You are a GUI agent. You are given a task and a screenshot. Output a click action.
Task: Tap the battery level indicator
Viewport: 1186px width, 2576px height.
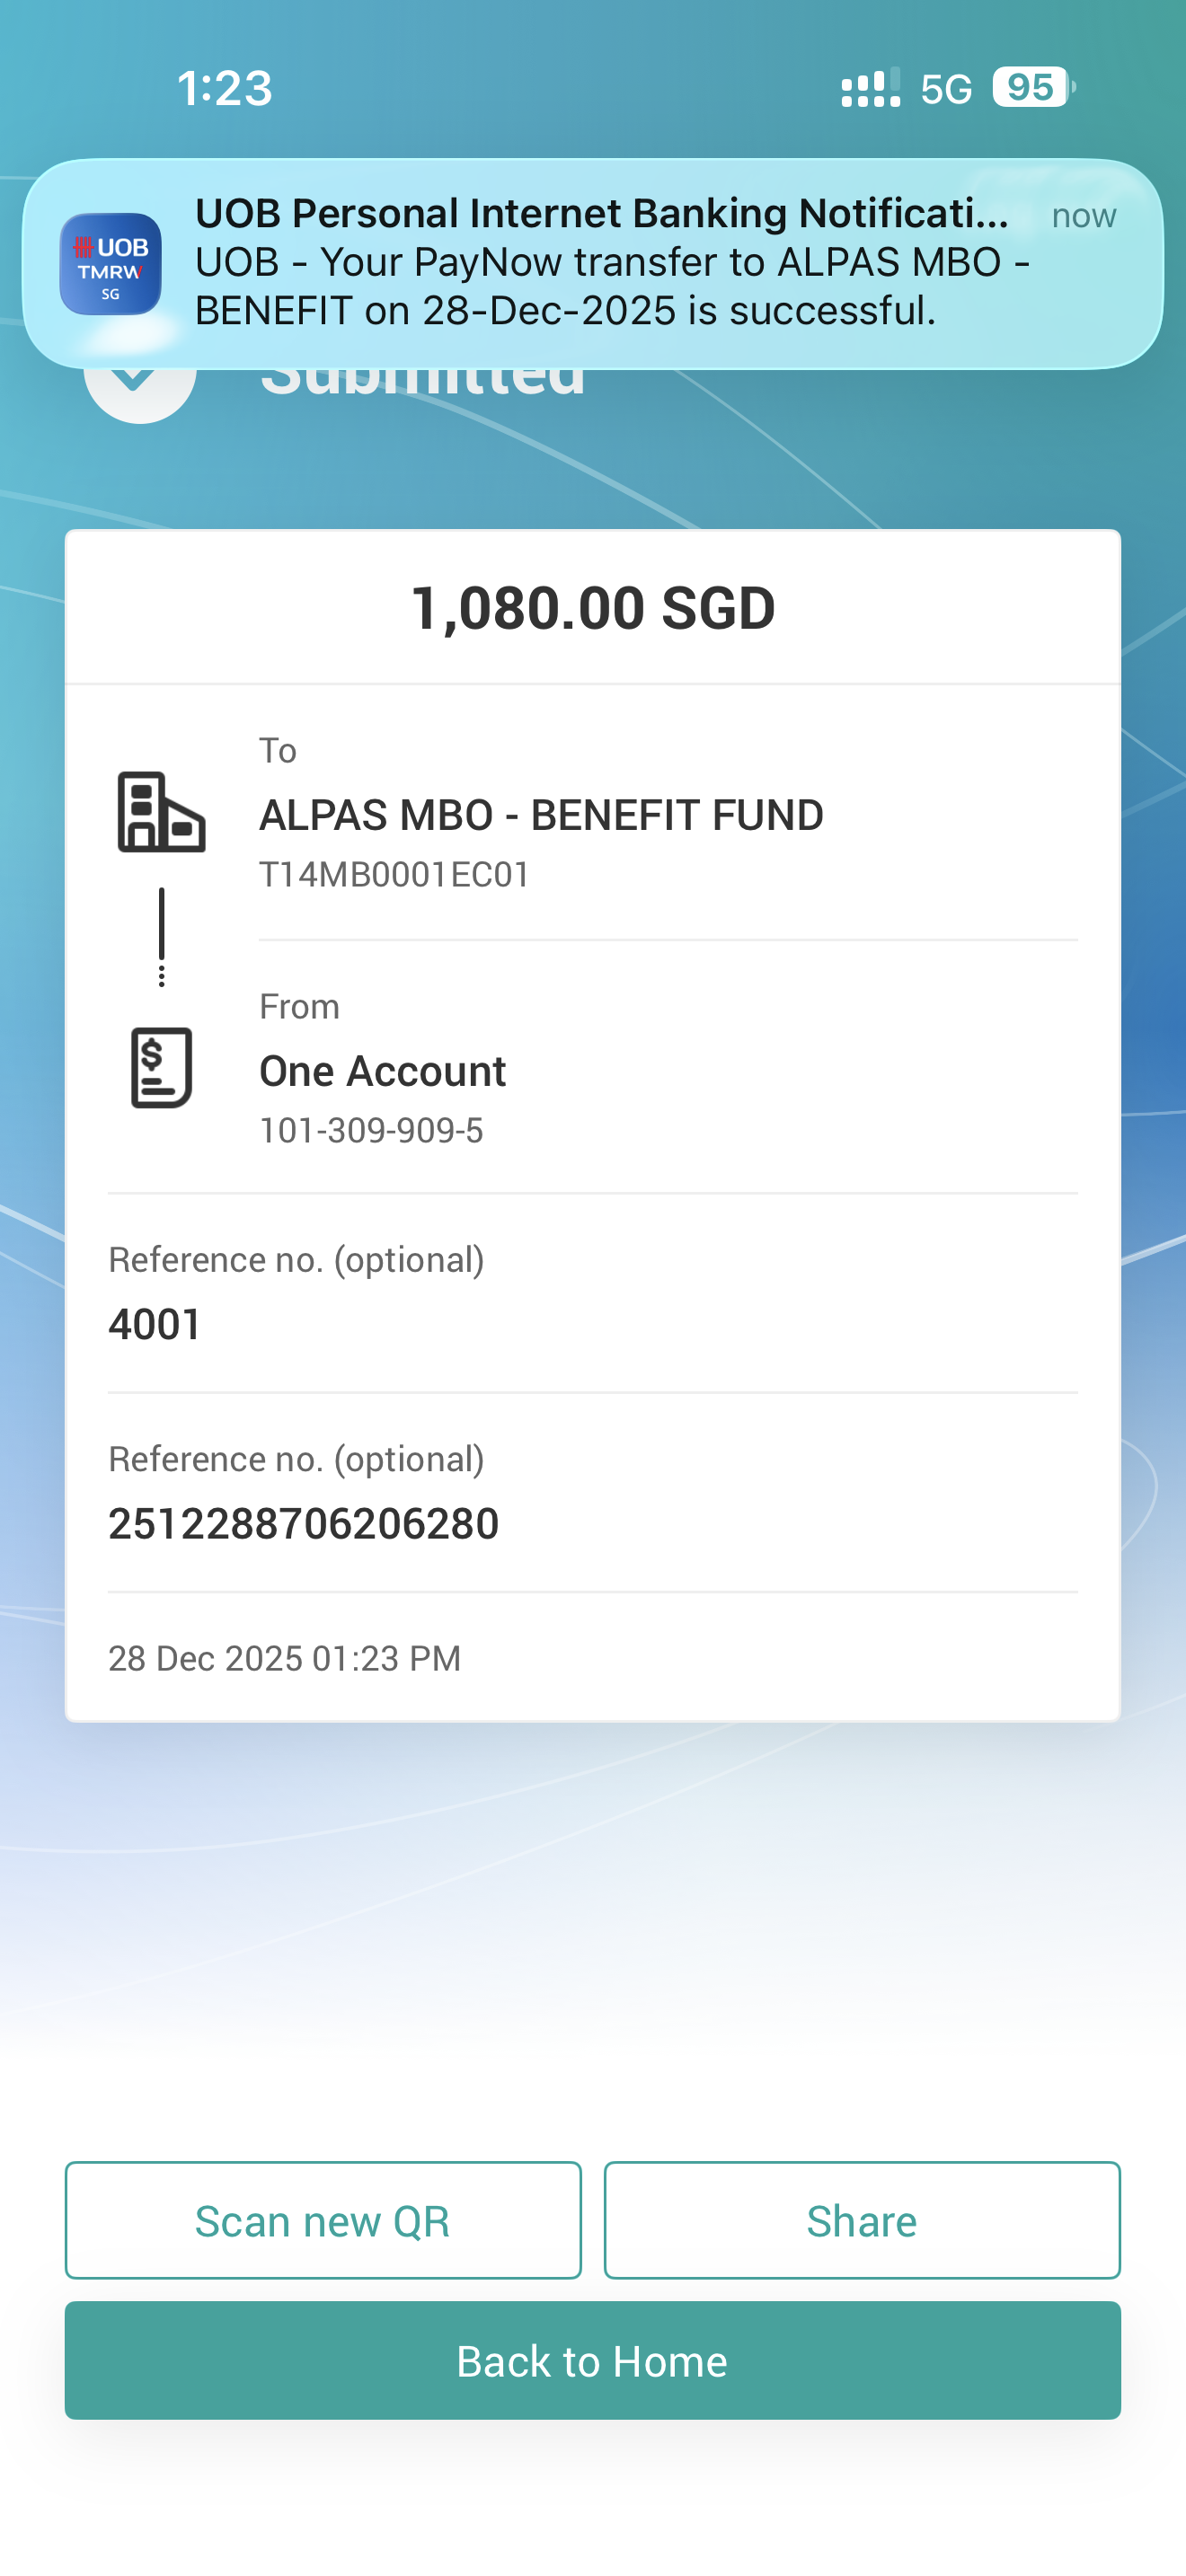[1033, 87]
